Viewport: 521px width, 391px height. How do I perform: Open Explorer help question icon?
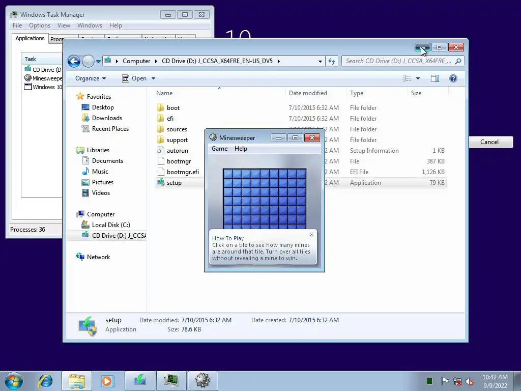[453, 78]
